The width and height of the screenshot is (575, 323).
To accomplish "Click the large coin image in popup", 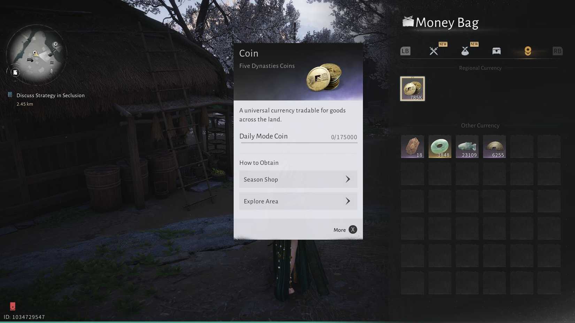I will click(324, 77).
